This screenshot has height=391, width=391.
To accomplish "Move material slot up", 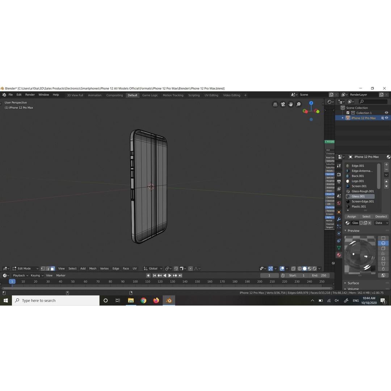I will [386, 181].
